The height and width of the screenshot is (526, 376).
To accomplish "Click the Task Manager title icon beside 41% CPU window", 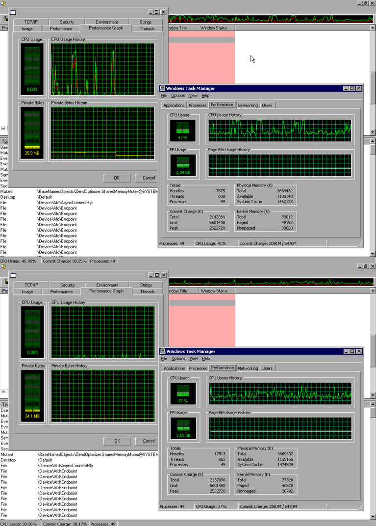I will [163, 88].
